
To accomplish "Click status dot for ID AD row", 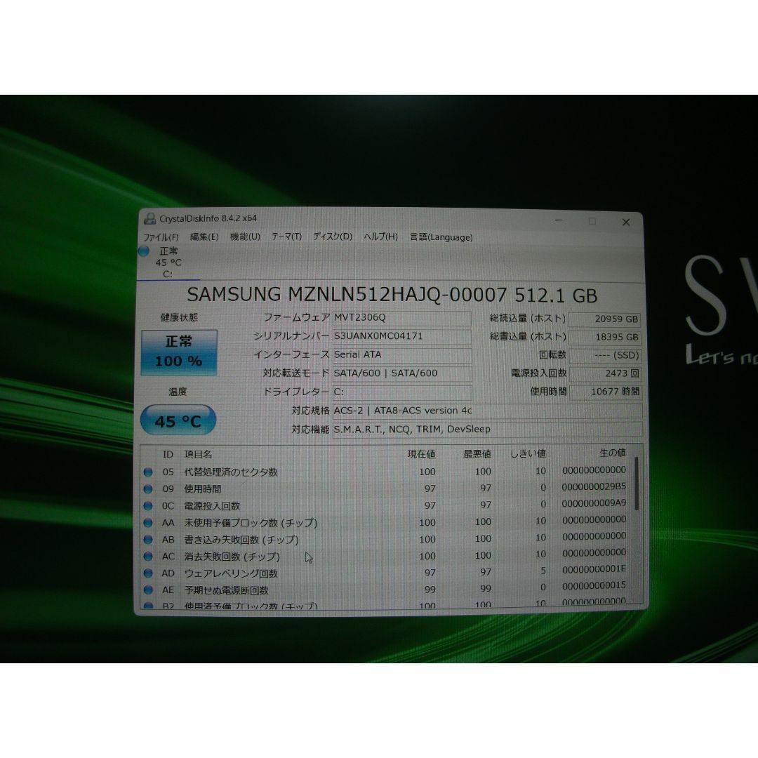I will (x=148, y=573).
